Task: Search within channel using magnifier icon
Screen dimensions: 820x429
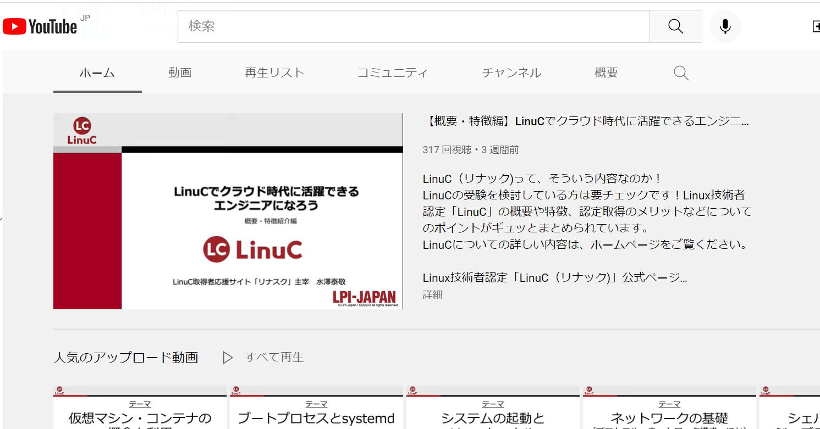Action: tap(681, 73)
